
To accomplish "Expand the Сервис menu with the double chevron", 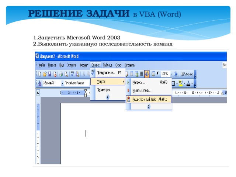I will click(x=108, y=97).
